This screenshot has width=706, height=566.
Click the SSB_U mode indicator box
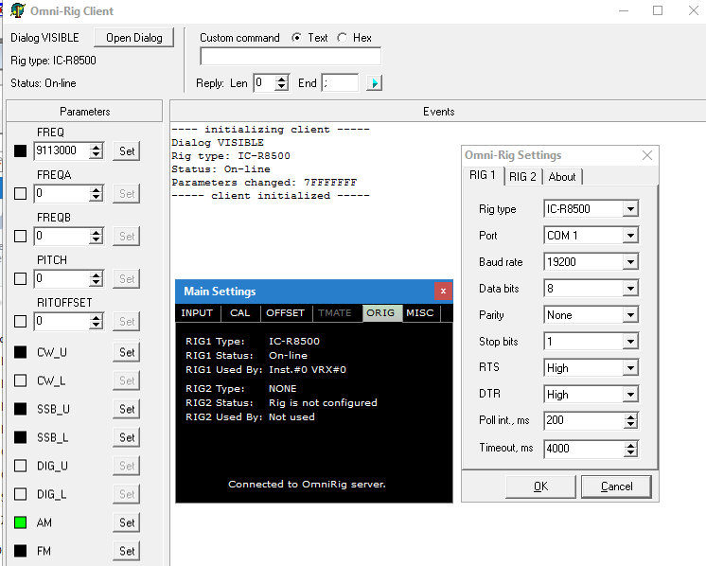(x=20, y=409)
